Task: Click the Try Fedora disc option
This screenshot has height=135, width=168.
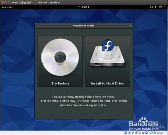Action: [60, 61]
